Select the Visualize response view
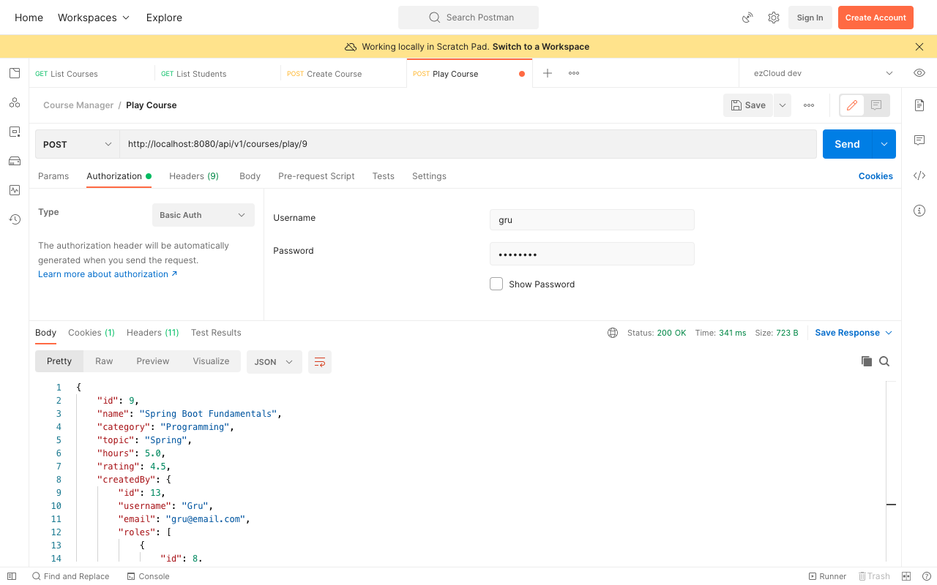The image size is (937, 585). click(x=211, y=361)
